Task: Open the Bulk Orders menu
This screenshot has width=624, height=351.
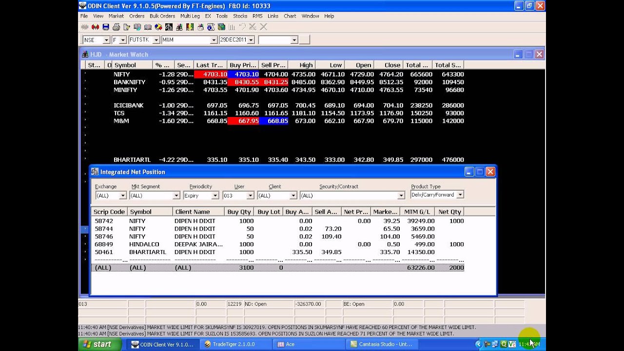Action: point(162,16)
